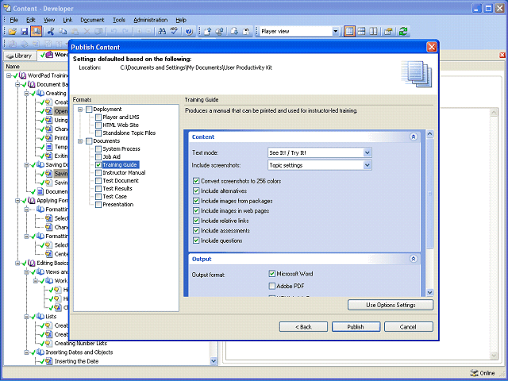Viewport: 508px width, 381px height.
Task: Select Instructor Manual in Formats list
Action: [124, 173]
